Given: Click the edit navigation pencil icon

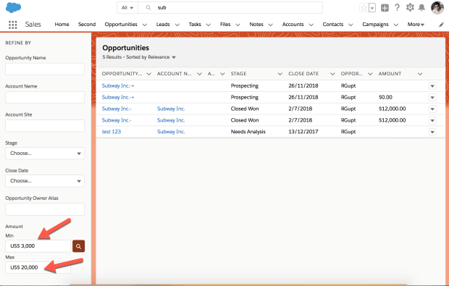Looking at the screenshot, I should pos(441,25).
